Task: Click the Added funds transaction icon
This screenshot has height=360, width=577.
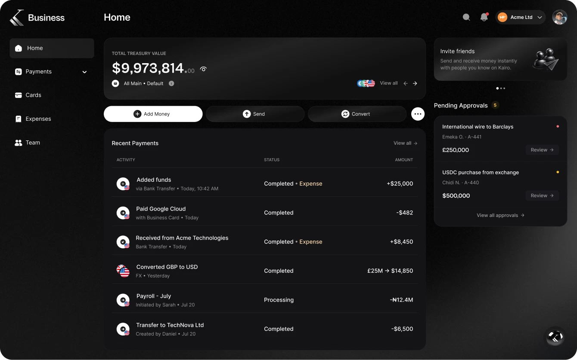Action: click(123, 184)
